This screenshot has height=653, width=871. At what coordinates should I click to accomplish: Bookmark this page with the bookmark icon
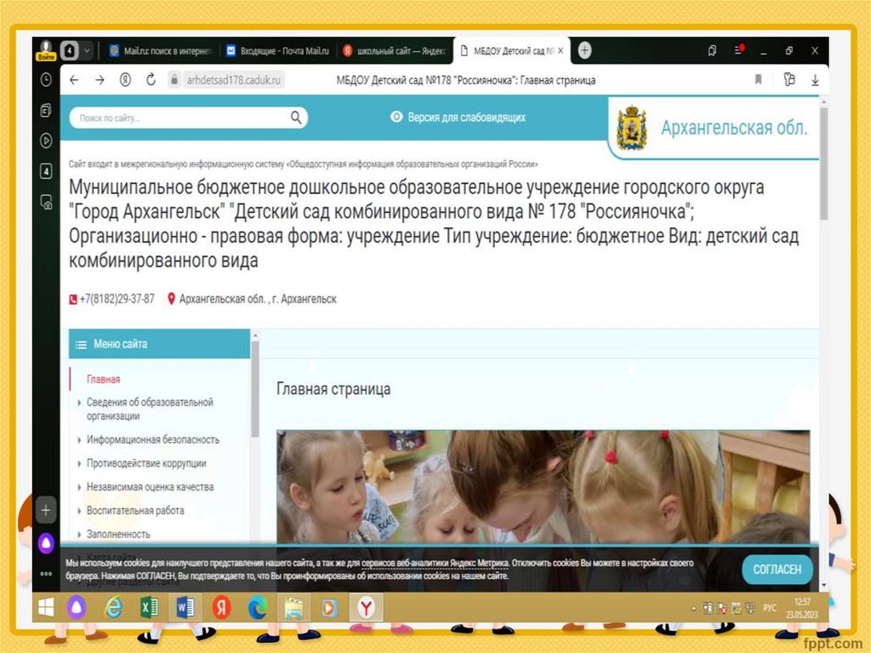(x=758, y=79)
